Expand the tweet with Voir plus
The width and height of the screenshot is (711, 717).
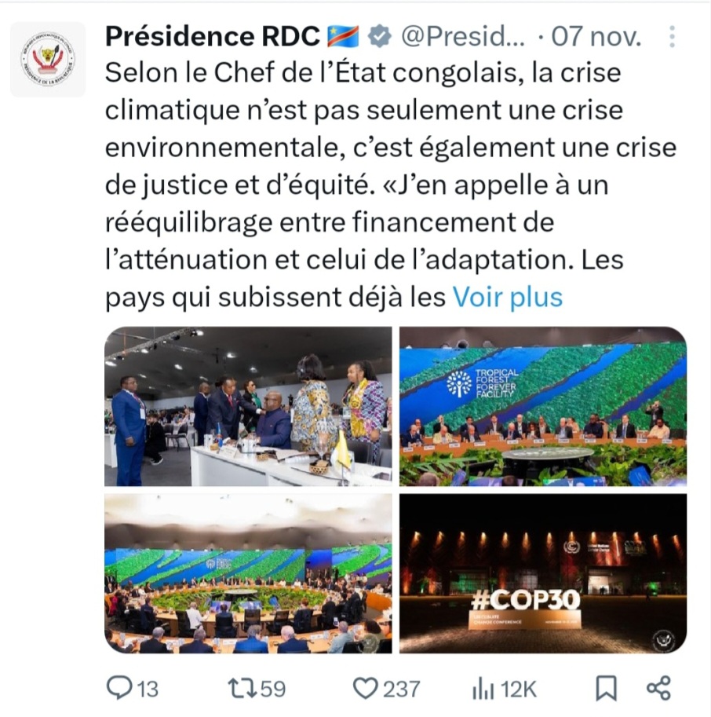tap(507, 297)
